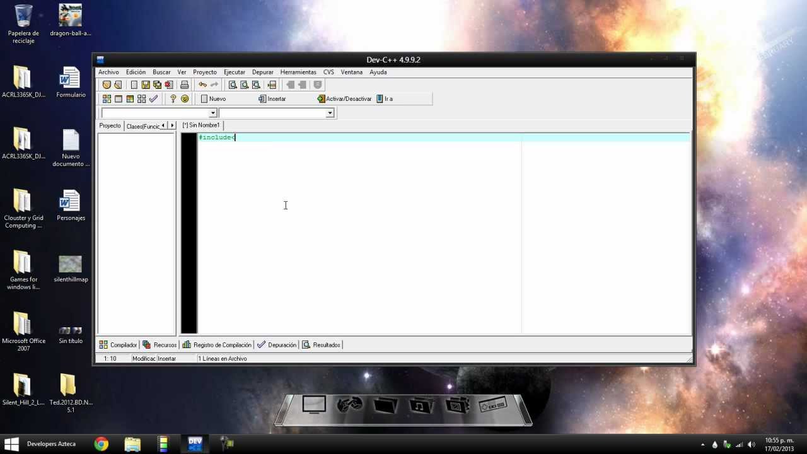Image resolution: width=807 pixels, height=454 pixels.
Task: Click the '1 Lineas en Archivo' status text
Action: point(223,358)
